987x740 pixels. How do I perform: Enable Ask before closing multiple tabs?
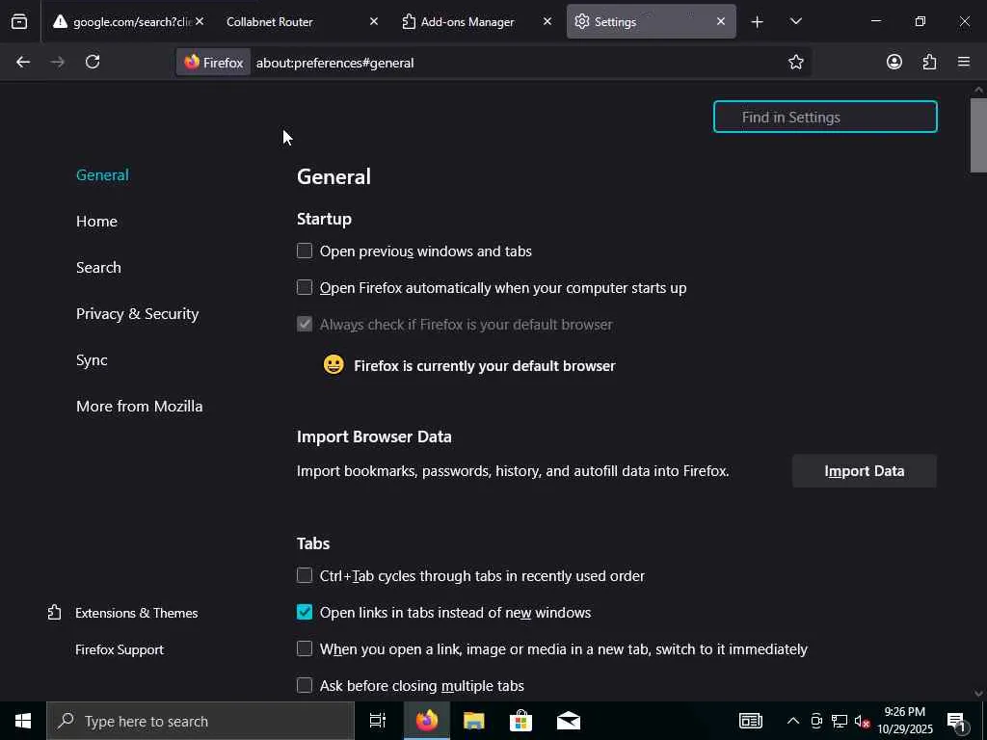[305, 685]
